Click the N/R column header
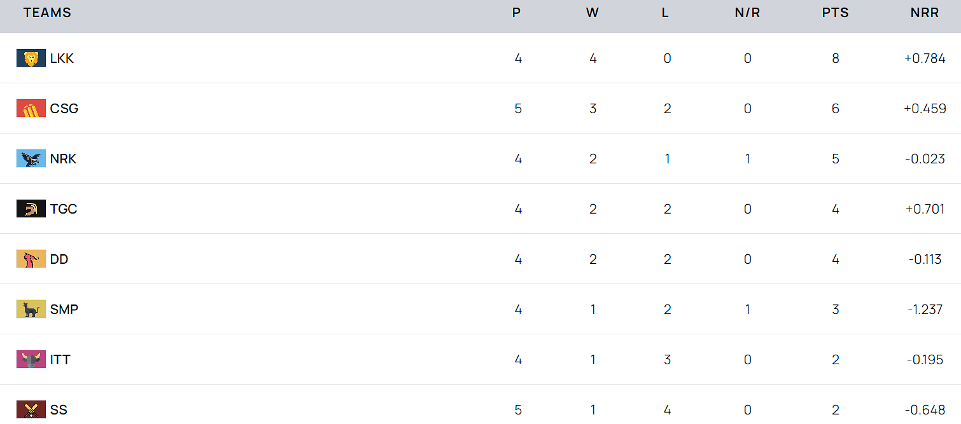The image size is (961, 424). (x=747, y=13)
